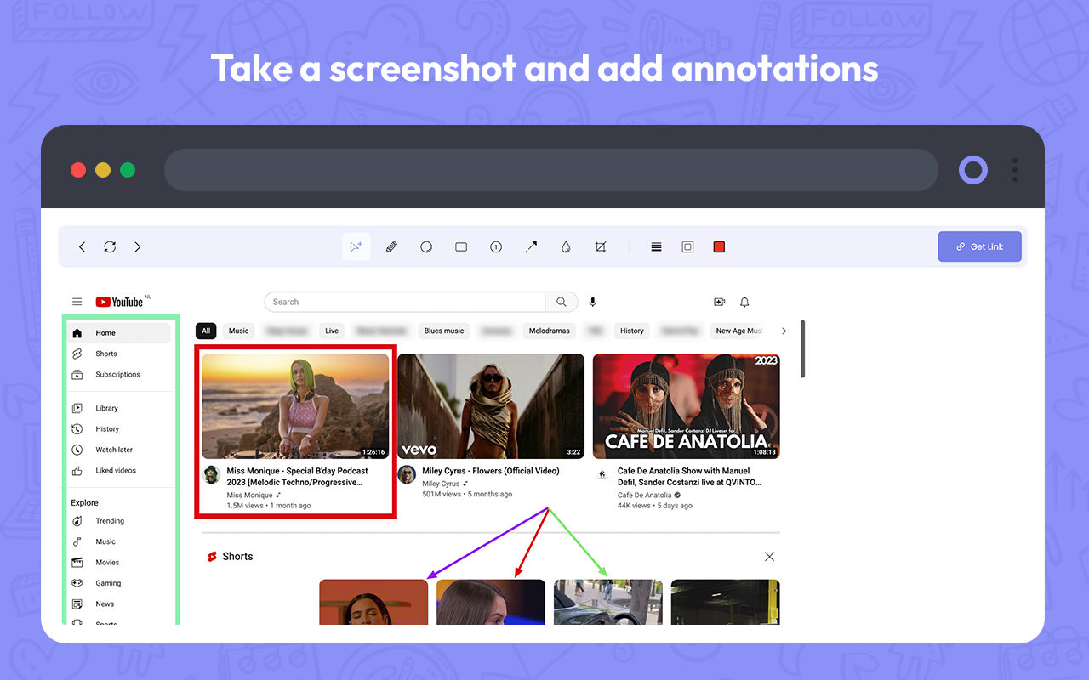Select the crop tool

pos(601,247)
